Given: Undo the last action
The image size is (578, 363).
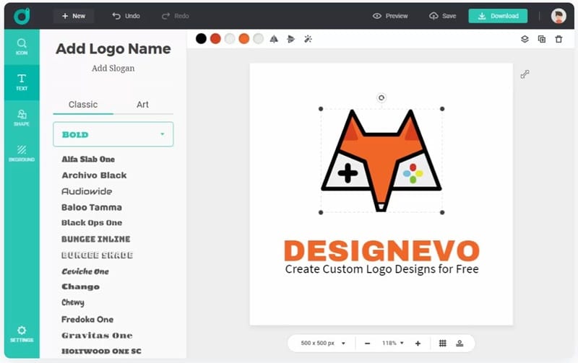Looking at the screenshot, I should [126, 16].
